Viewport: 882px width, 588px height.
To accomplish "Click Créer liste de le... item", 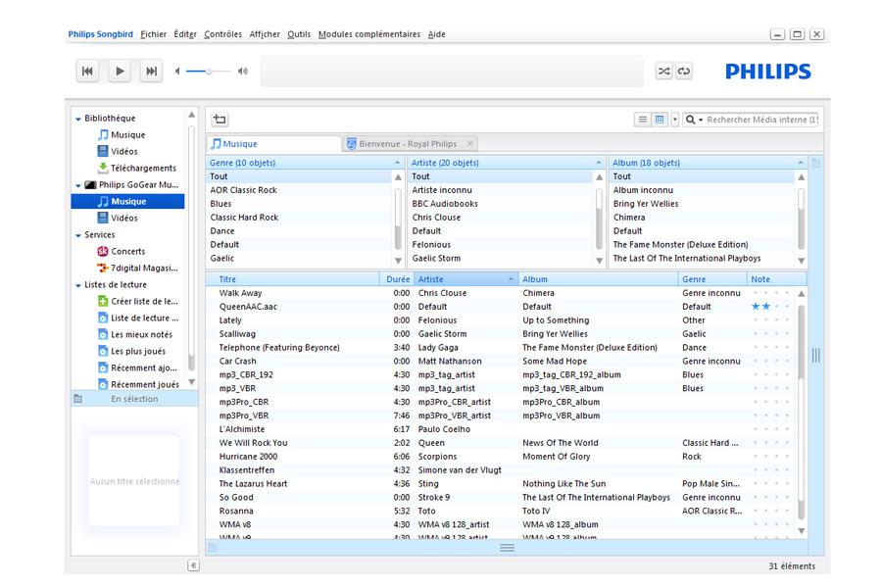I will (144, 301).
